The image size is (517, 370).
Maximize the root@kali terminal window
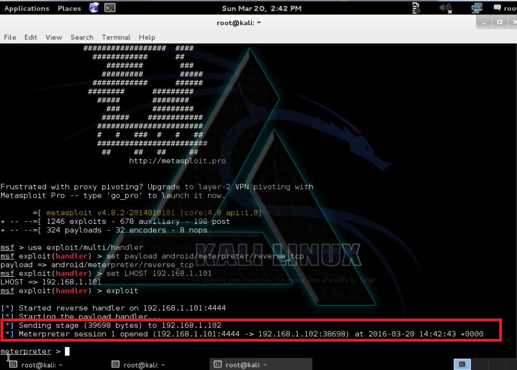499,22
